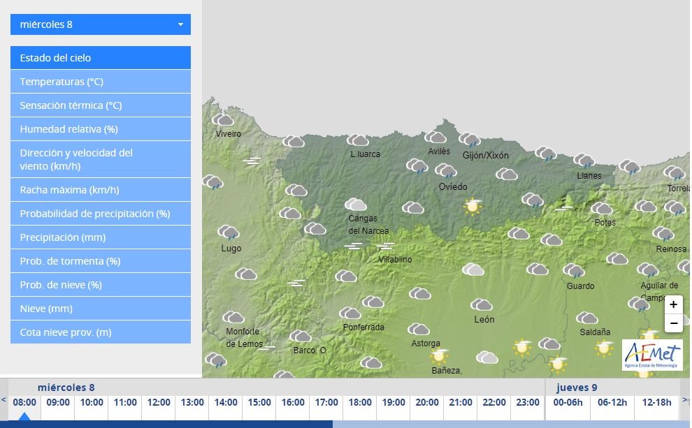This screenshot has width=692, height=428.
Task: Select Estado del cielo layer
Action: point(101,58)
